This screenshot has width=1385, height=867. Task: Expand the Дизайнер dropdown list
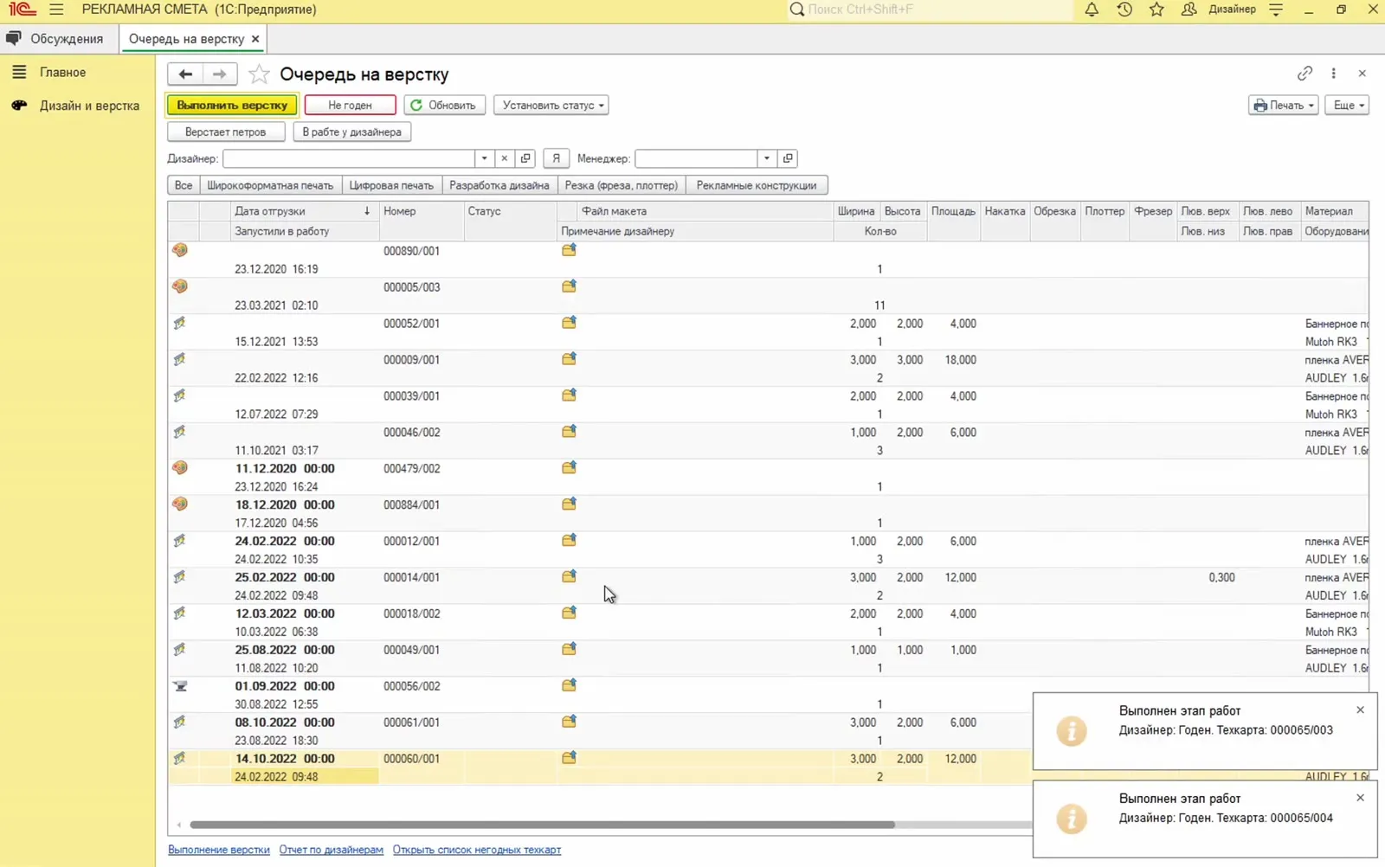click(484, 158)
